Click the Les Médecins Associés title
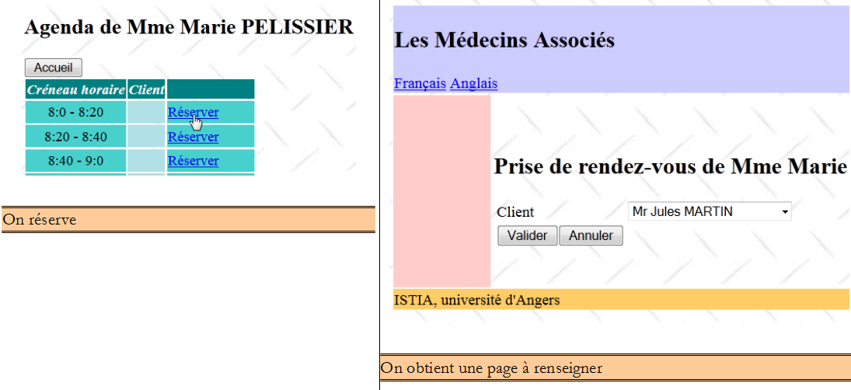The image size is (851, 390). point(504,40)
